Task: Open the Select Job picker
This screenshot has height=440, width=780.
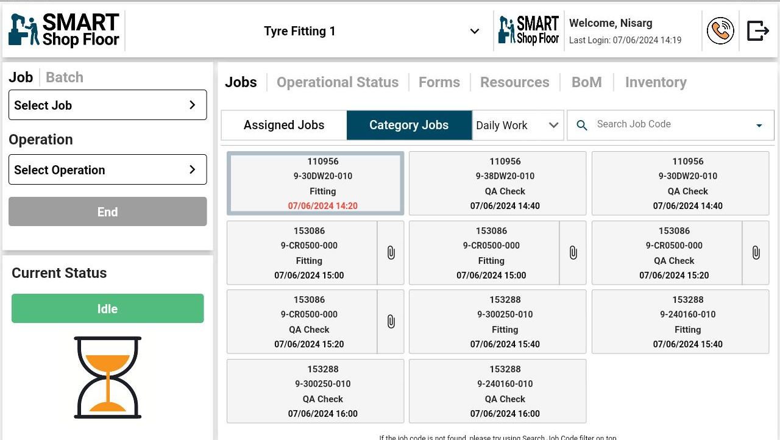Action: (x=107, y=105)
